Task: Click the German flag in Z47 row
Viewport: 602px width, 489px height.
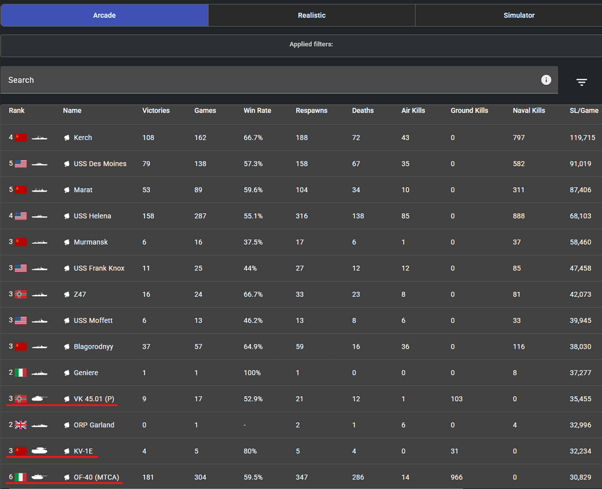Action: pos(20,294)
